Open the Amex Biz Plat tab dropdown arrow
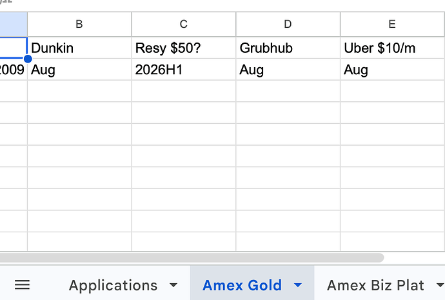This screenshot has height=300, width=445. [x=440, y=285]
